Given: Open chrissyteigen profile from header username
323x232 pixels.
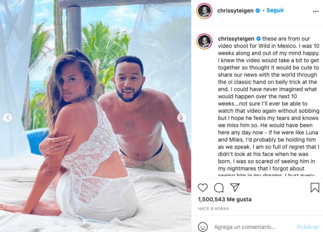Looking at the screenshot, I should (x=235, y=11).
